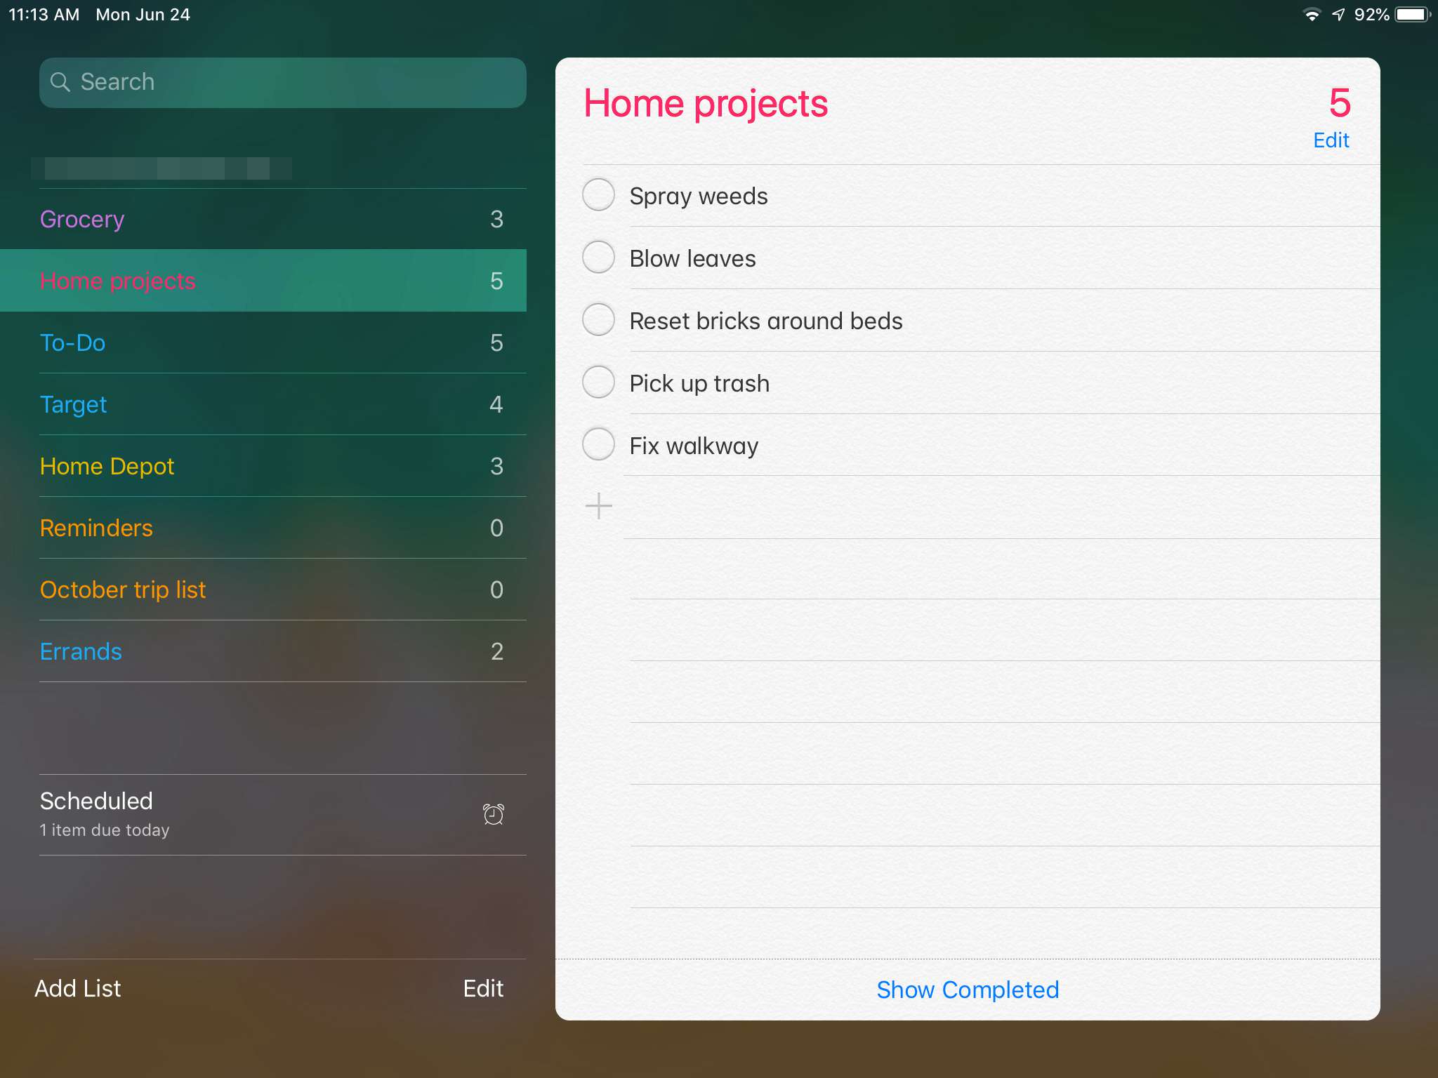Tap the left panel Edit button
This screenshot has width=1438, height=1078.
click(484, 989)
